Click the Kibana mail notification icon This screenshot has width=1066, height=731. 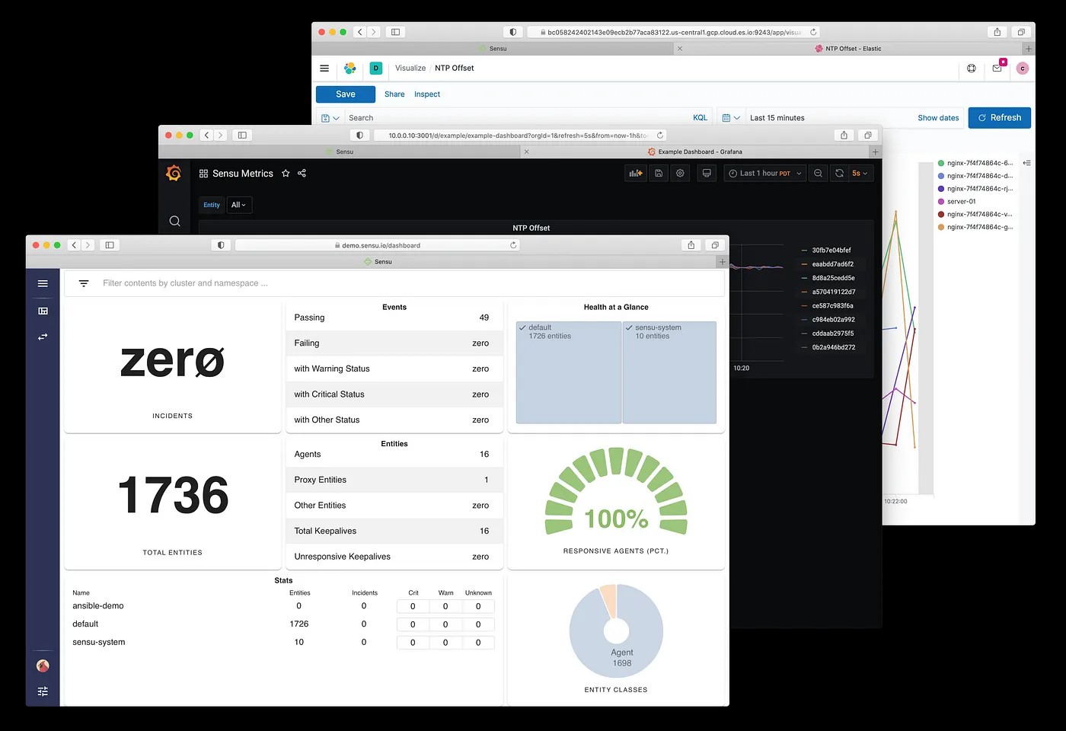click(x=997, y=69)
